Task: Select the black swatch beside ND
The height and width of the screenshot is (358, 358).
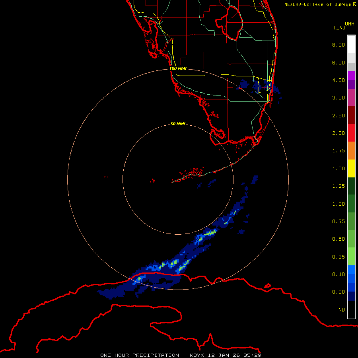Action: click(x=351, y=309)
